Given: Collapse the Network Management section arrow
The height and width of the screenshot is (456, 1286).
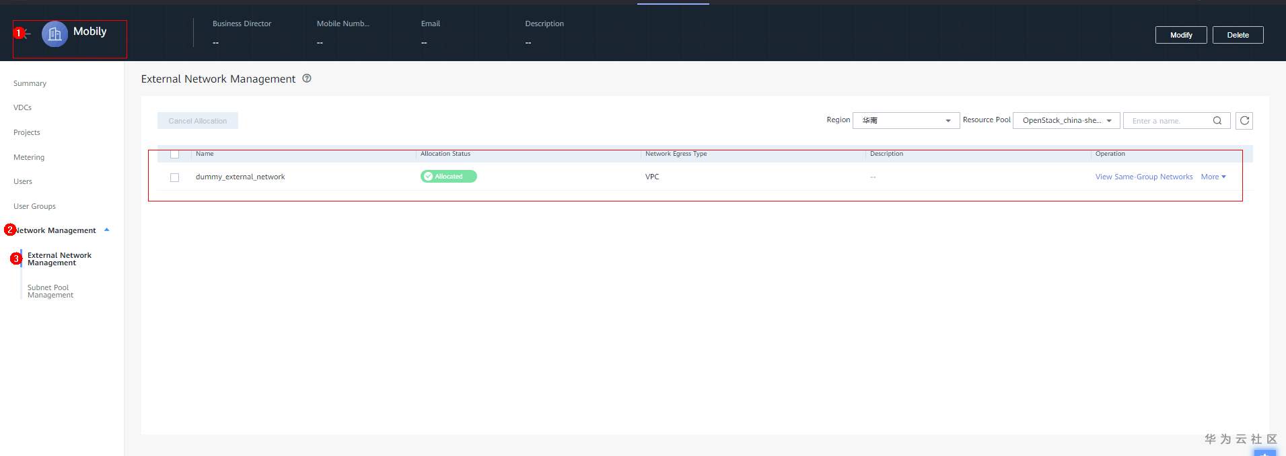Looking at the screenshot, I should tap(106, 230).
